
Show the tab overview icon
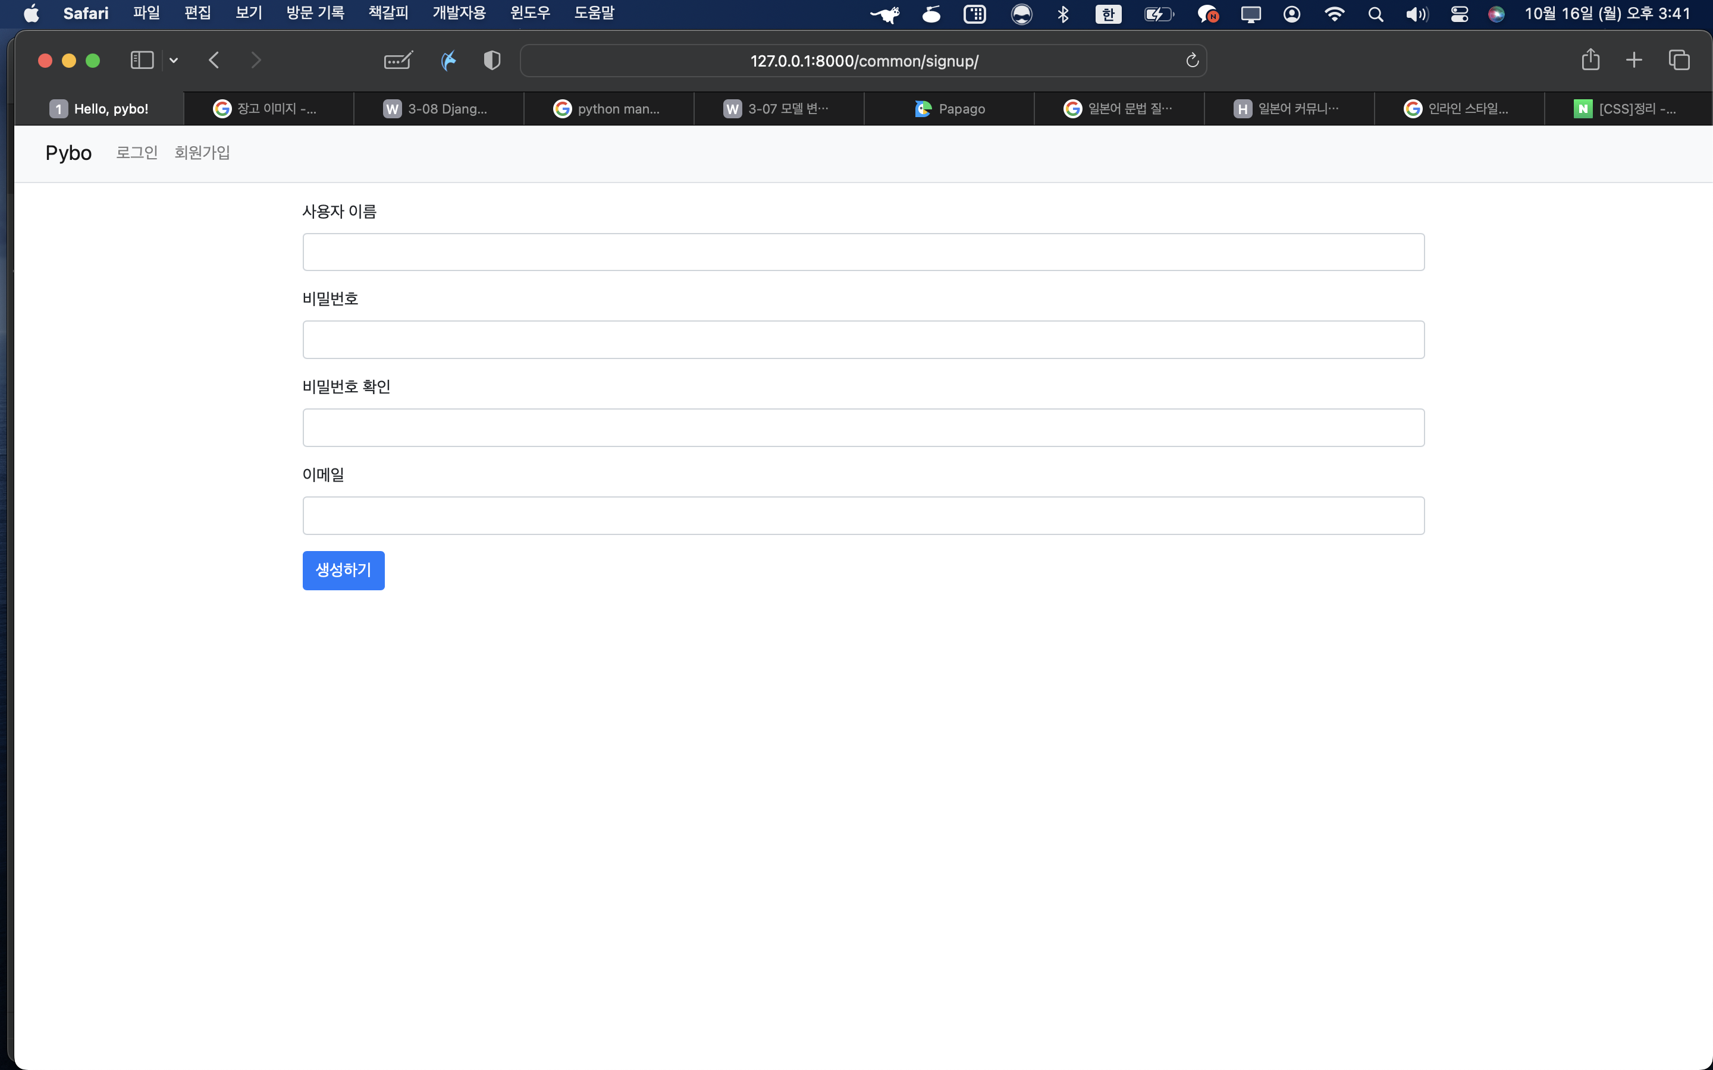click(1679, 60)
